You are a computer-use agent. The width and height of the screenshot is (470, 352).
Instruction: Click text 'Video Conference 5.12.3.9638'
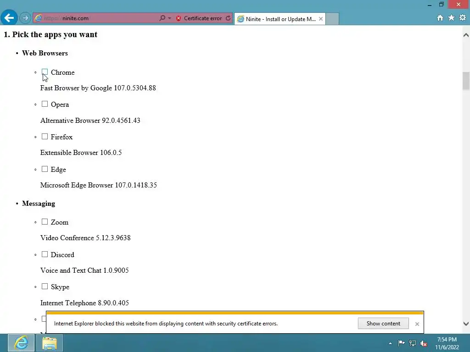pyautogui.click(x=85, y=238)
